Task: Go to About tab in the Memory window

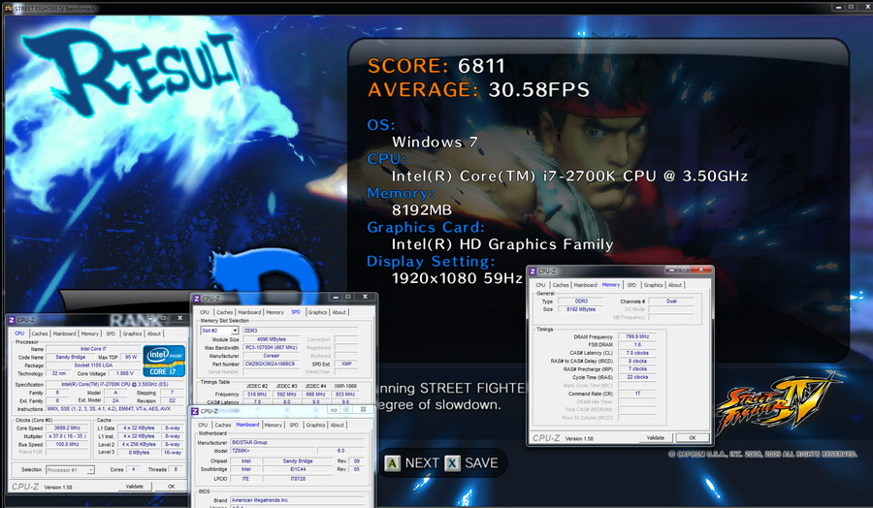Action: click(675, 285)
